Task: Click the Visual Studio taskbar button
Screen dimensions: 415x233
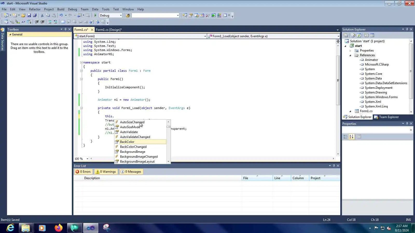Action: (x=91, y=228)
